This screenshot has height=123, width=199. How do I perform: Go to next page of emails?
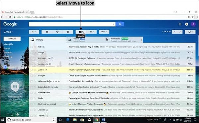[180, 32]
